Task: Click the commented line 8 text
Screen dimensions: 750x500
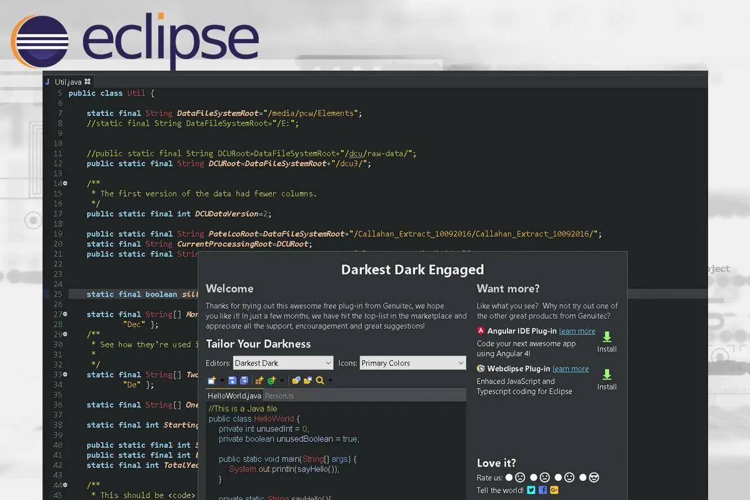Action: coord(193,123)
